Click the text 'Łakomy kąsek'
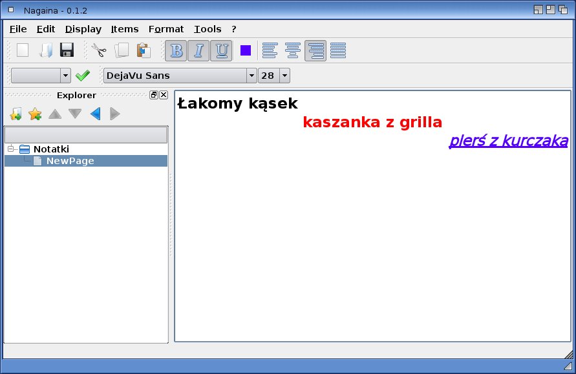The width and height of the screenshot is (576, 374). (x=238, y=103)
